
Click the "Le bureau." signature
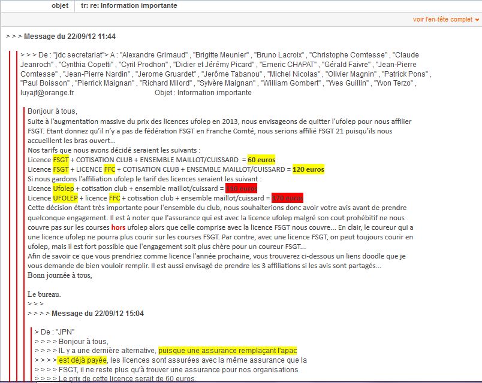point(44,294)
